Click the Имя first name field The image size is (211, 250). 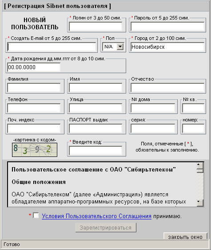click(x=96, y=87)
